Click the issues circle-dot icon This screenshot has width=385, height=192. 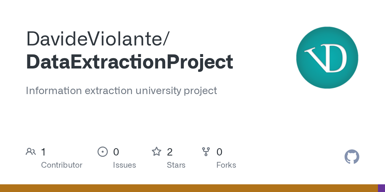[102, 152]
